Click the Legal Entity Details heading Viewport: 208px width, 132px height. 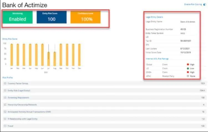(x=154, y=17)
